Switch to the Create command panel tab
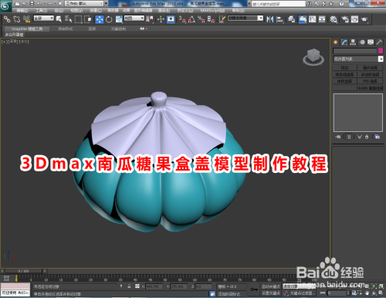The width and height of the screenshot is (386, 298). pos(336,42)
